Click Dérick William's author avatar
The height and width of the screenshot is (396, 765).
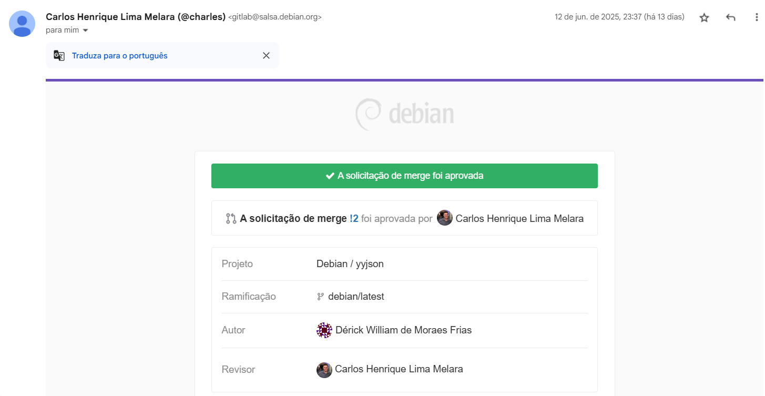tap(324, 330)
